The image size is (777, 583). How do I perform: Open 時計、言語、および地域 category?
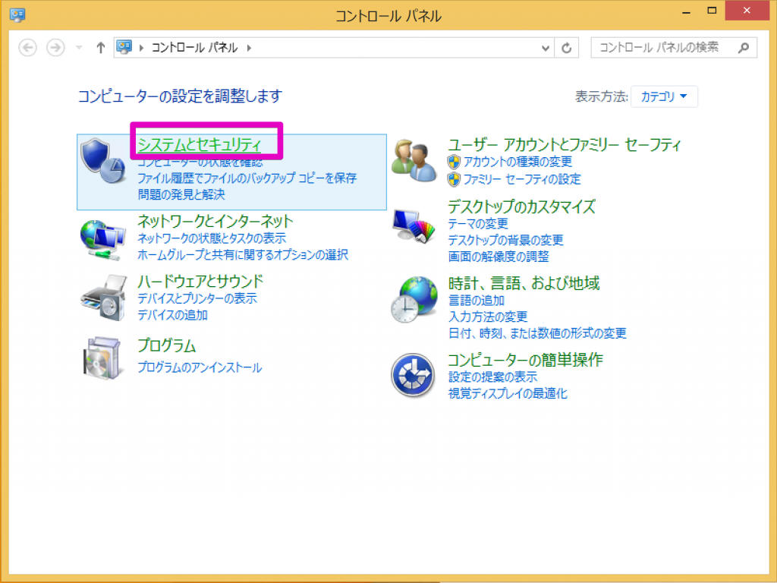click(x=524, y=283)
